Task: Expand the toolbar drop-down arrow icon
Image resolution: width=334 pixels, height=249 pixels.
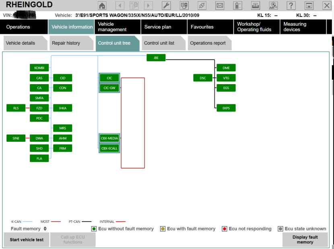Action: [x=309, y=6]
